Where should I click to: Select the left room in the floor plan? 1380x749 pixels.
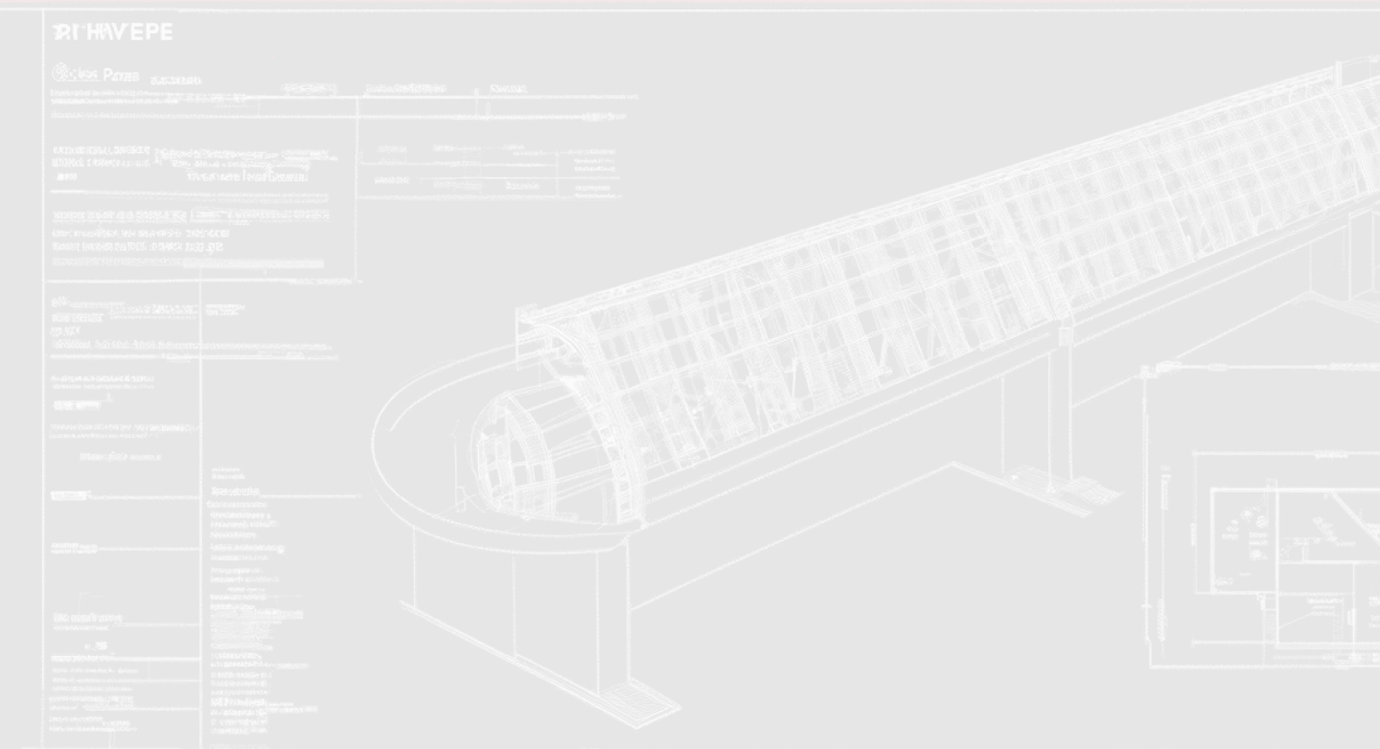[x=1241, y=536]
